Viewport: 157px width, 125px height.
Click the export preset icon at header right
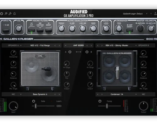155,14
